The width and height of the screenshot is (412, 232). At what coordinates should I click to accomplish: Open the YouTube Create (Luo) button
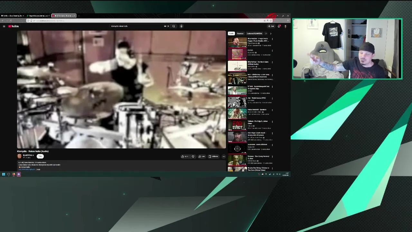tap(271, 26)
